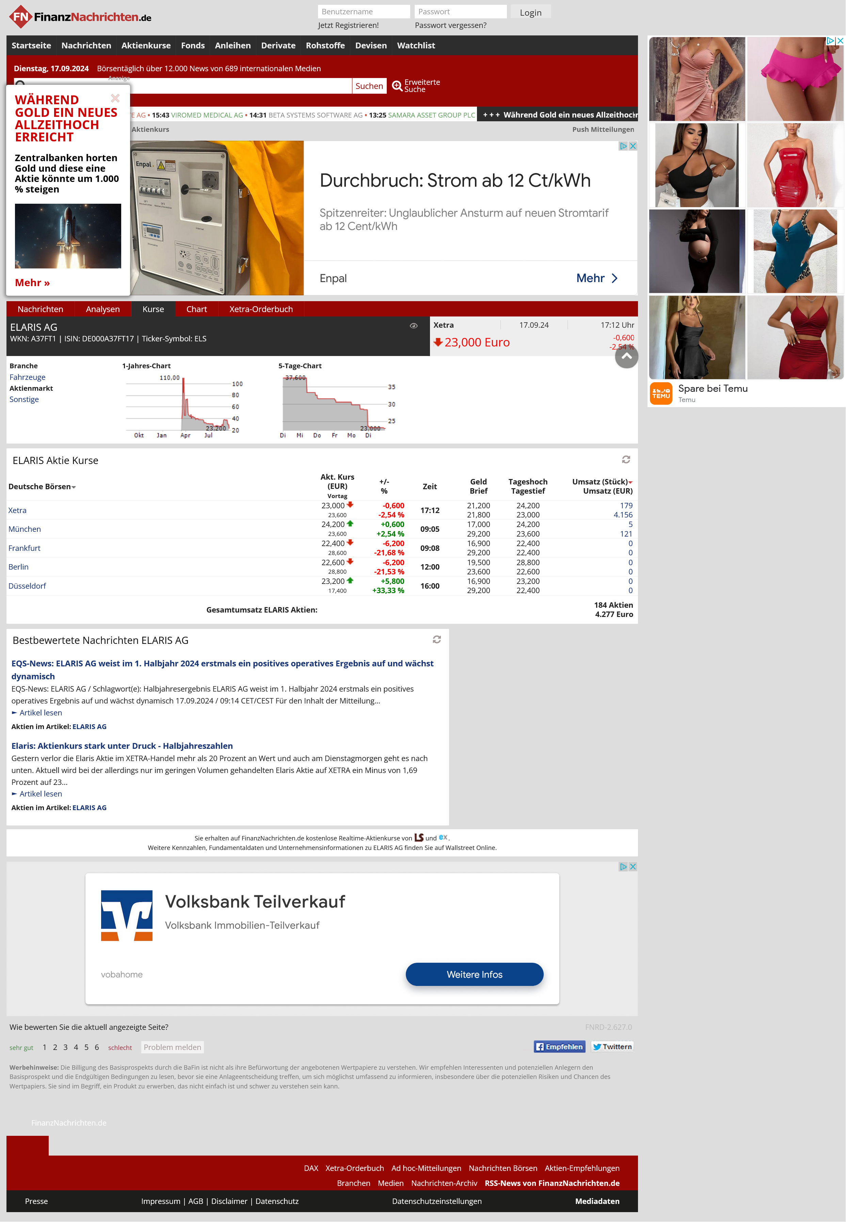Open the Düsseldorf exchange link
The height and width of the screenshot is (1222, 846).
pyautogui.click(x=27, y=586)
